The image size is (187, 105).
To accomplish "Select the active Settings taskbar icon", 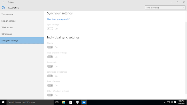I will click(x=84, y=102).
